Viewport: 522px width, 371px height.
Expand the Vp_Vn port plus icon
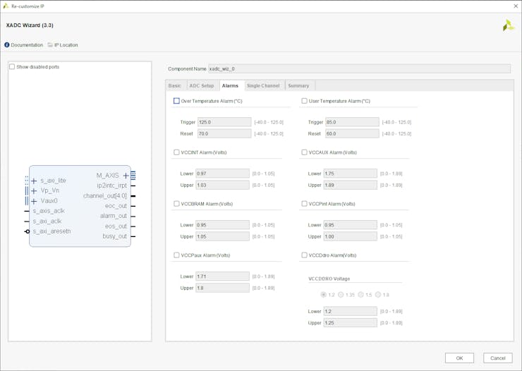click(x=34, y=191)
